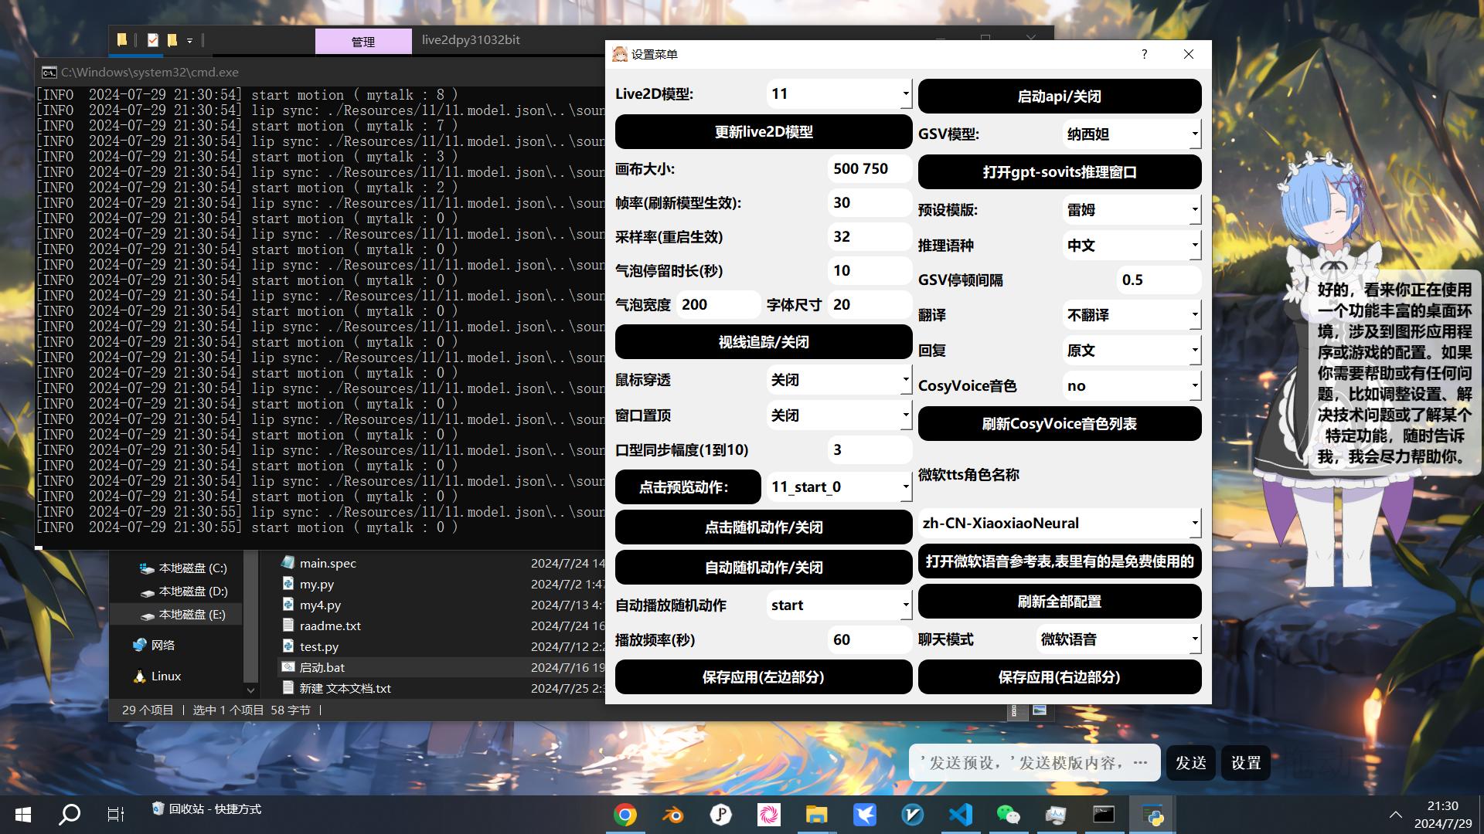Click the chat message input box

pyautogui.click(x=1034, y=763)
